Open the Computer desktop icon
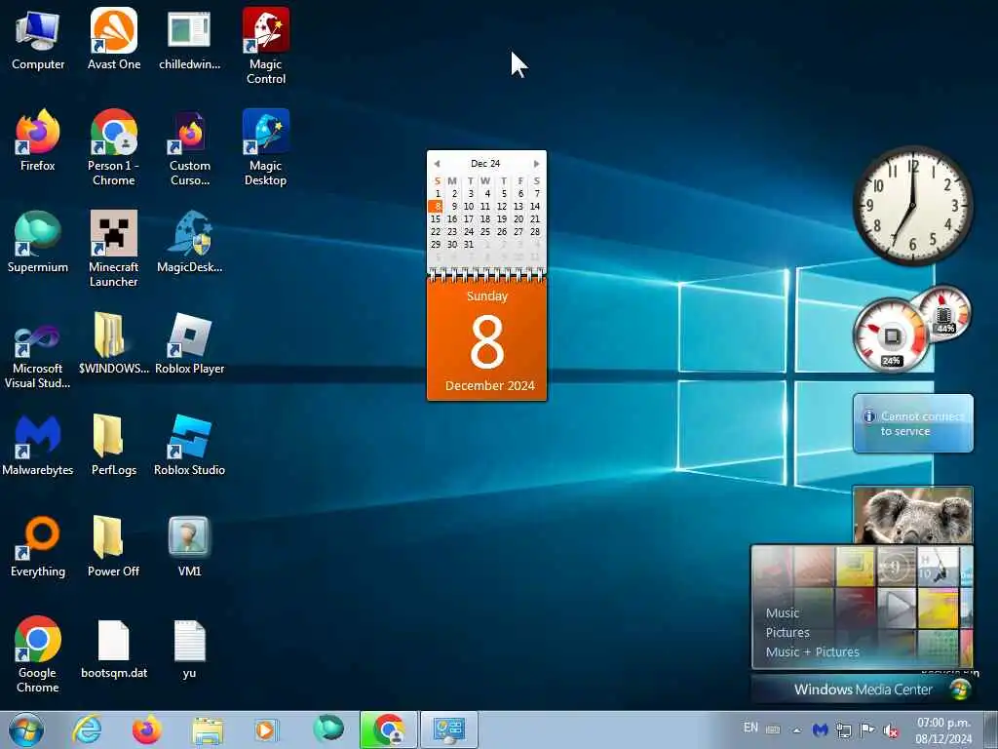The height and width of the screenshot is (749, 998). [38, 39]
